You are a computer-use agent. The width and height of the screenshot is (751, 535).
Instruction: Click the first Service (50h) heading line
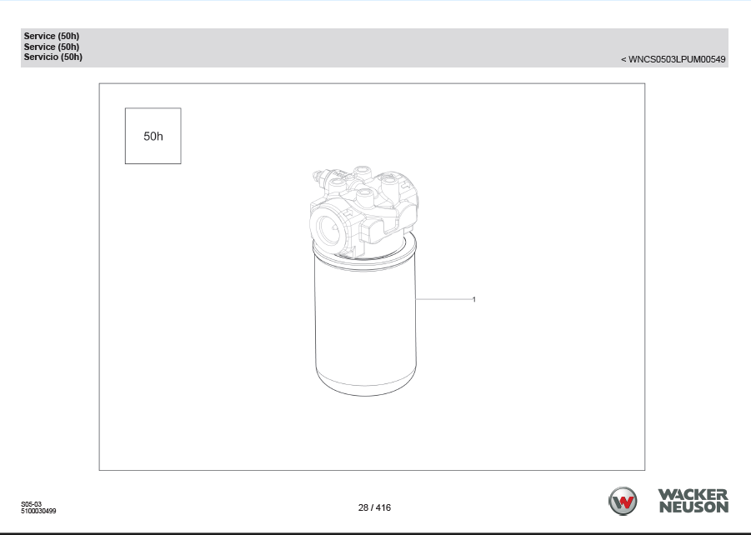pos(52,36)
